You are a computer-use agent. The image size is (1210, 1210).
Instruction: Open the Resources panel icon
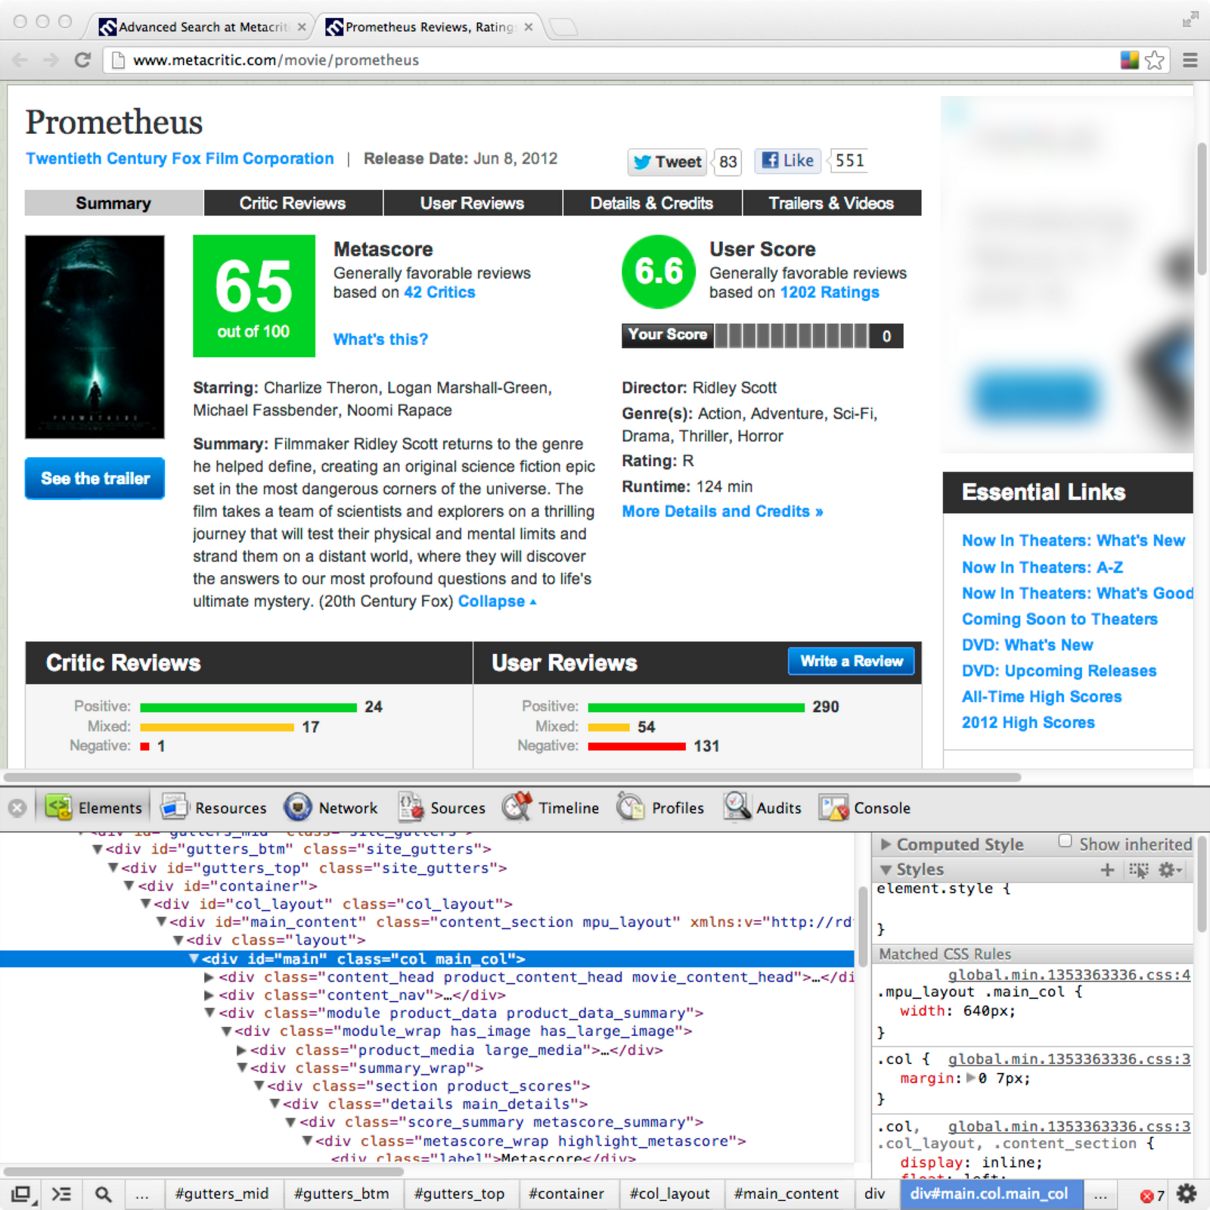[x=175, y=807]
